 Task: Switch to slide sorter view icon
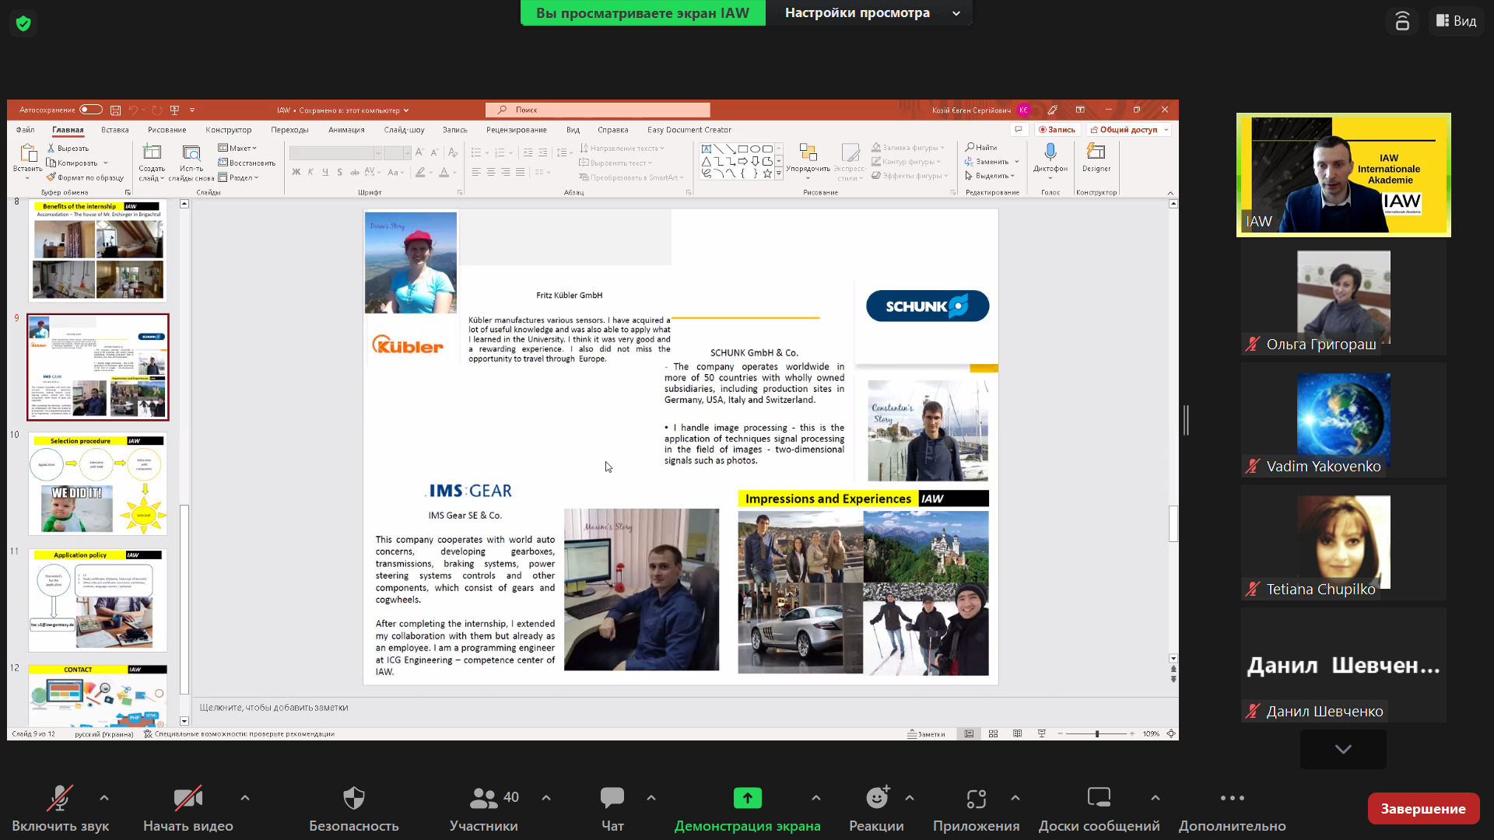993,733
